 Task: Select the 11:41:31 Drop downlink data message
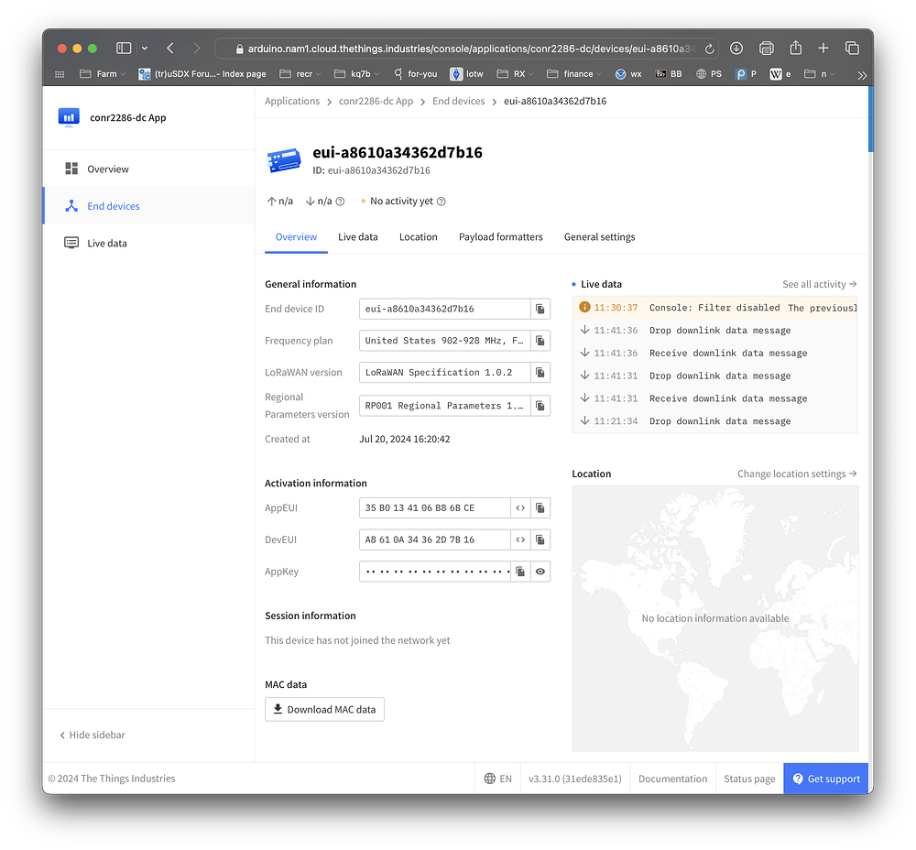[x=714, y=376]
